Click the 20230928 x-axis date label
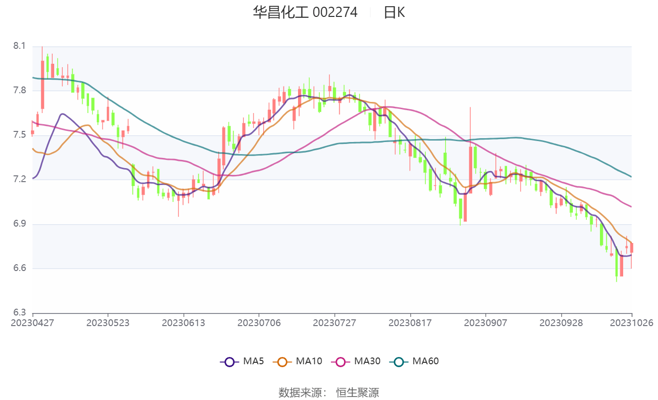Screen dimensions: 658x400 561,323
